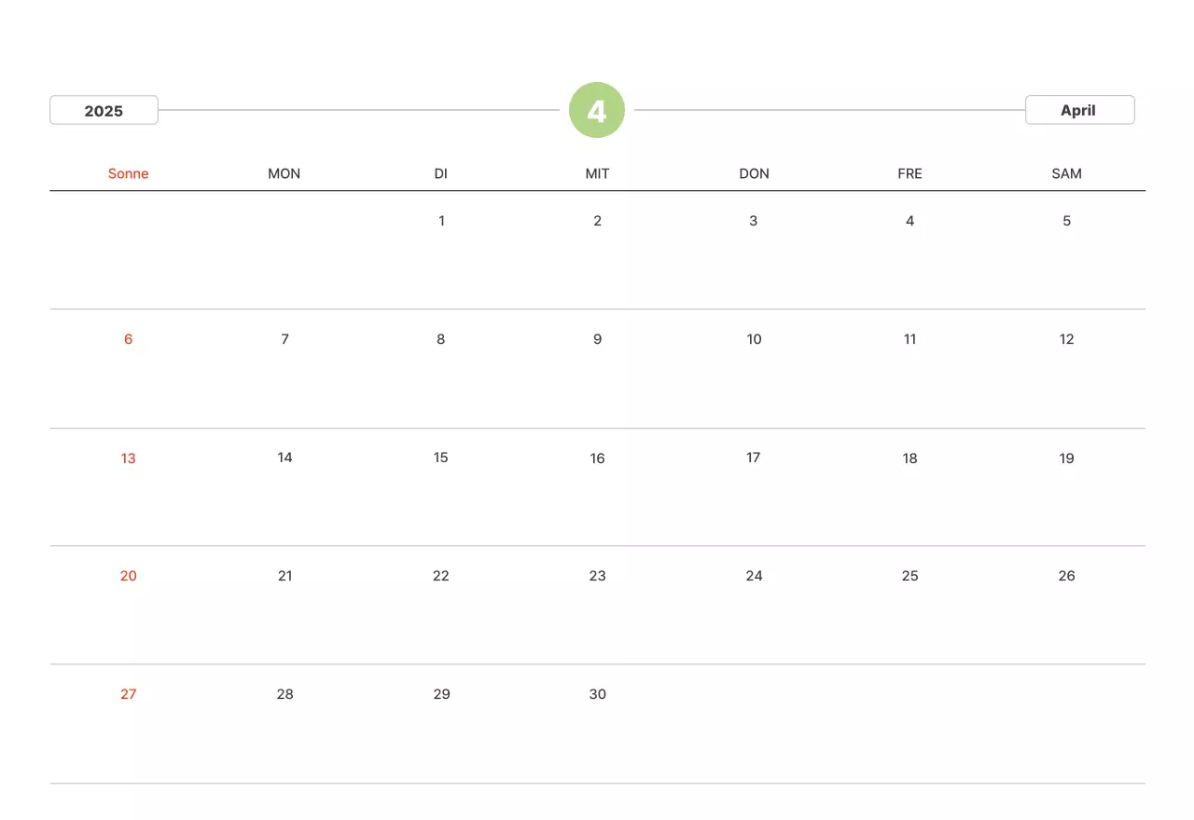Viewport: 1194px width, 820px height.
Task: Click on date 1 in the calendar
Action: 441,221
